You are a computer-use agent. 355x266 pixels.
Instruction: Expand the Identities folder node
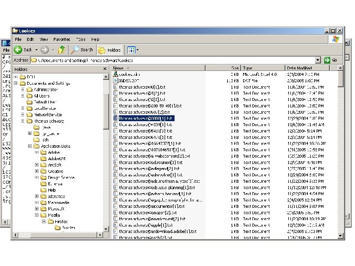point(36,197)
